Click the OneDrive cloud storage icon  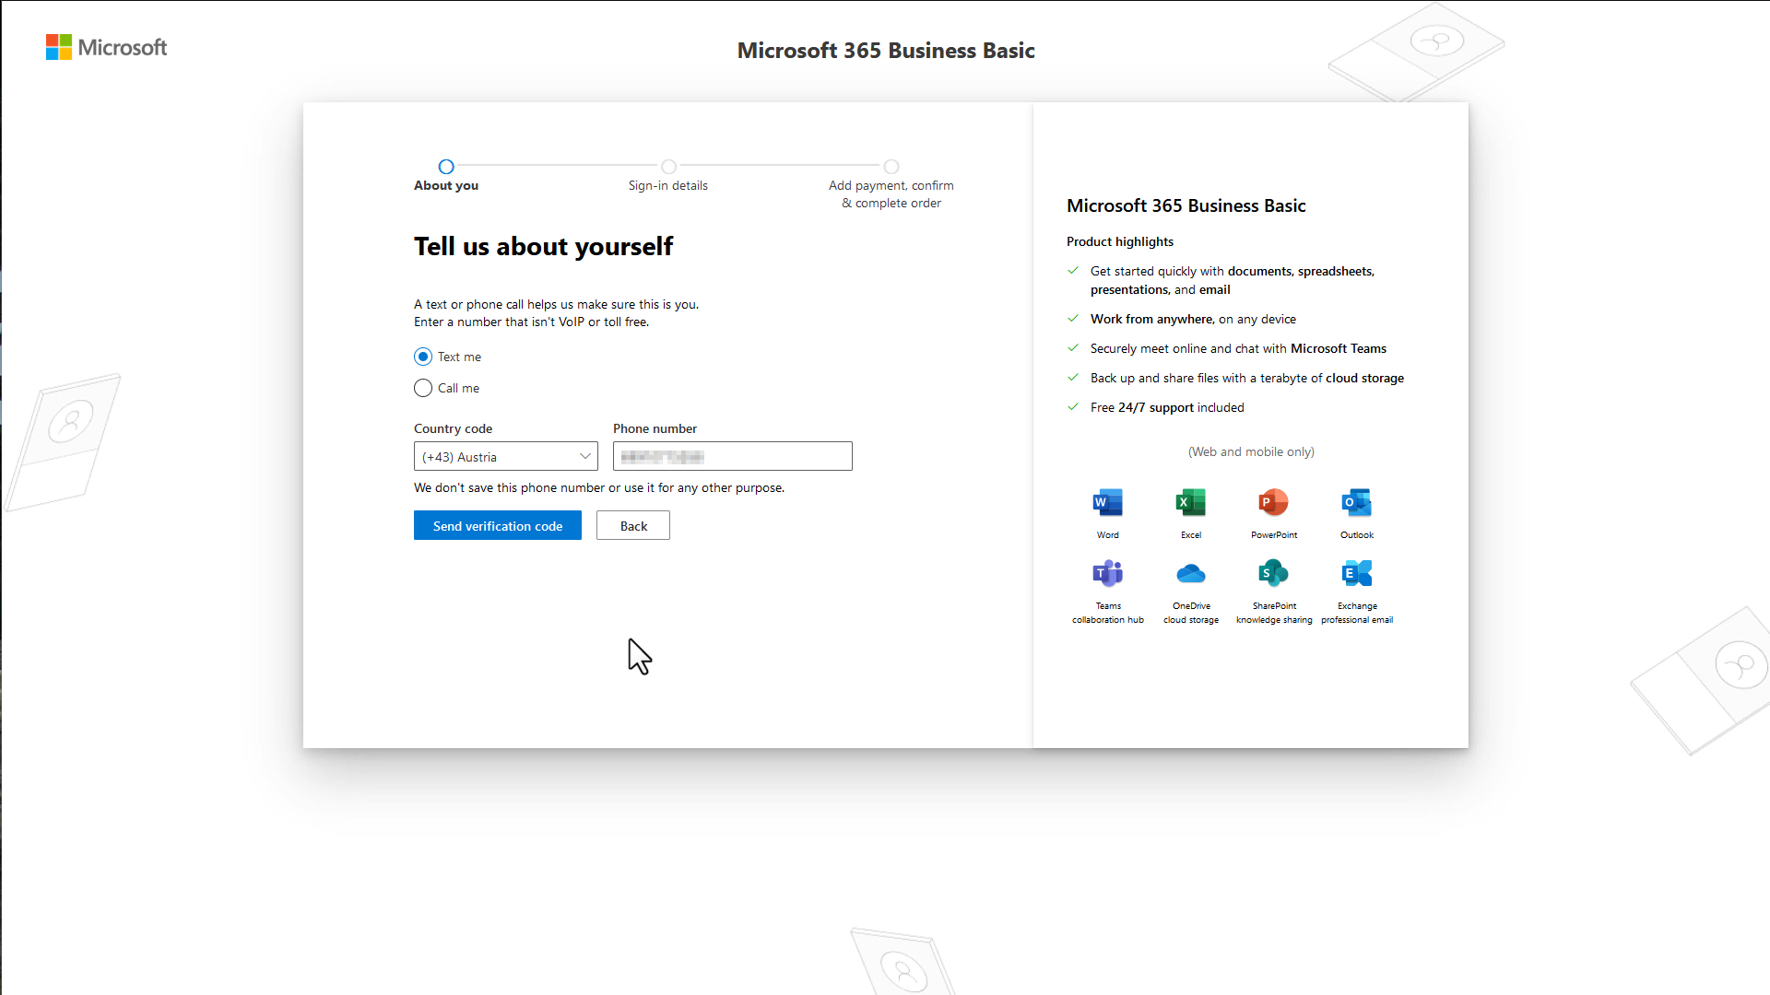[x=1190, y=573]
